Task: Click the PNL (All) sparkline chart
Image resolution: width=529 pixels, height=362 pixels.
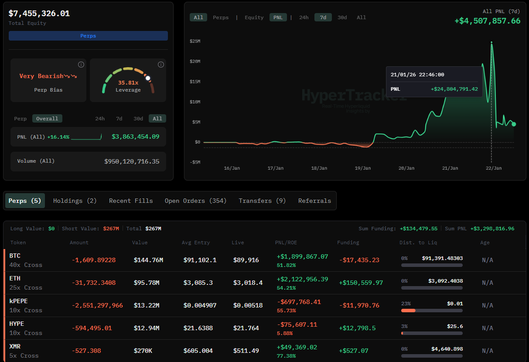Action: tap(86, 137)
